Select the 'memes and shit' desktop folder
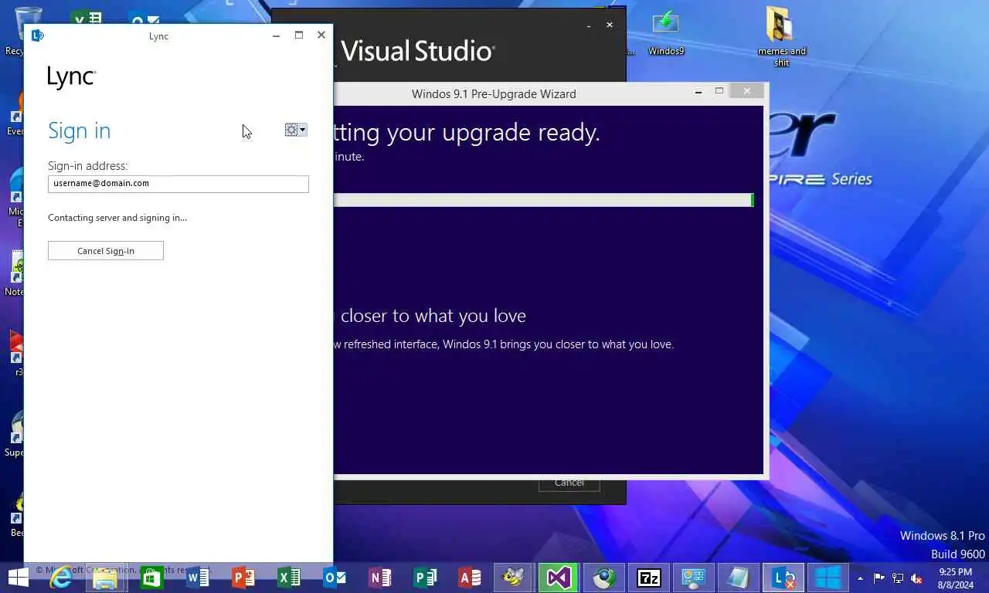Screen dimensions: 989x593 pyautogui.click(x=781, y=36)
